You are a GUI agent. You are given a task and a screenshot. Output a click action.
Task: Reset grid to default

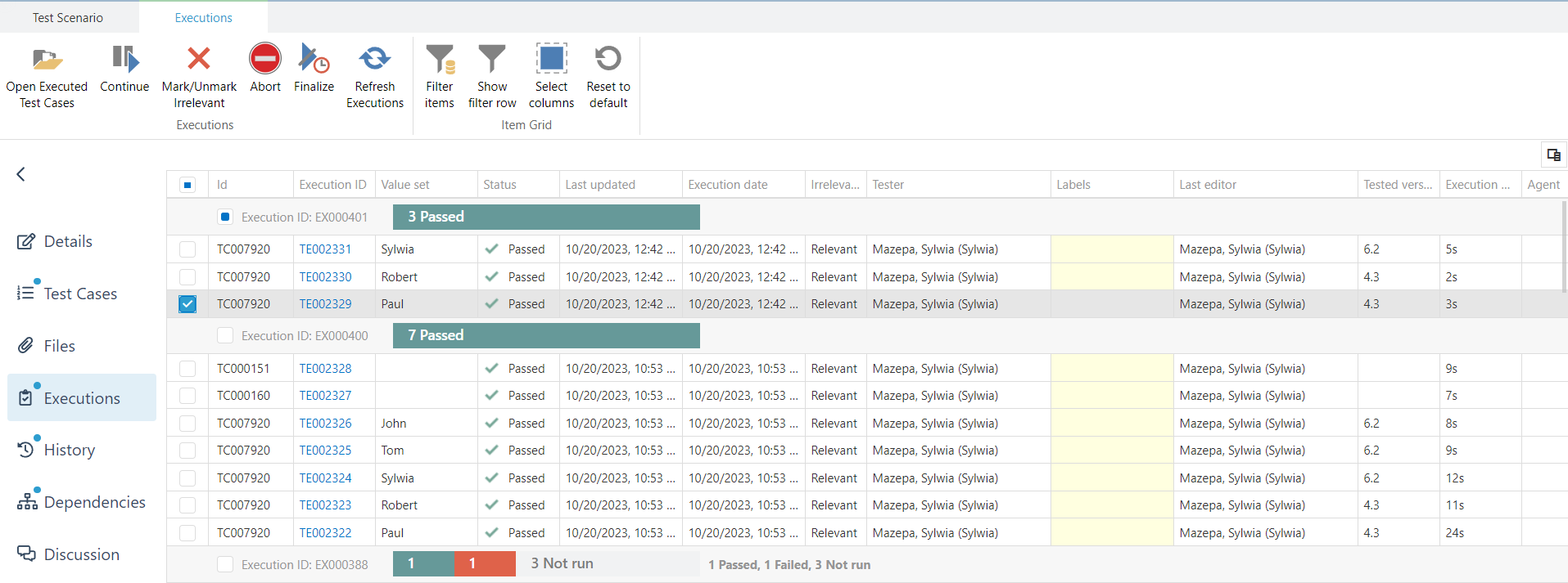pyautogui.click(x=608, y=59)
